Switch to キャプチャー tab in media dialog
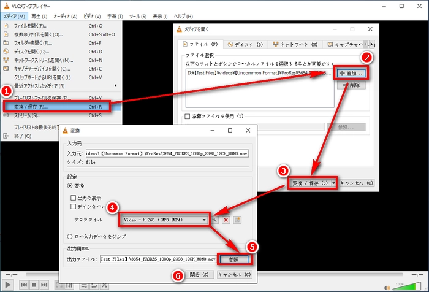 (345, 44)
